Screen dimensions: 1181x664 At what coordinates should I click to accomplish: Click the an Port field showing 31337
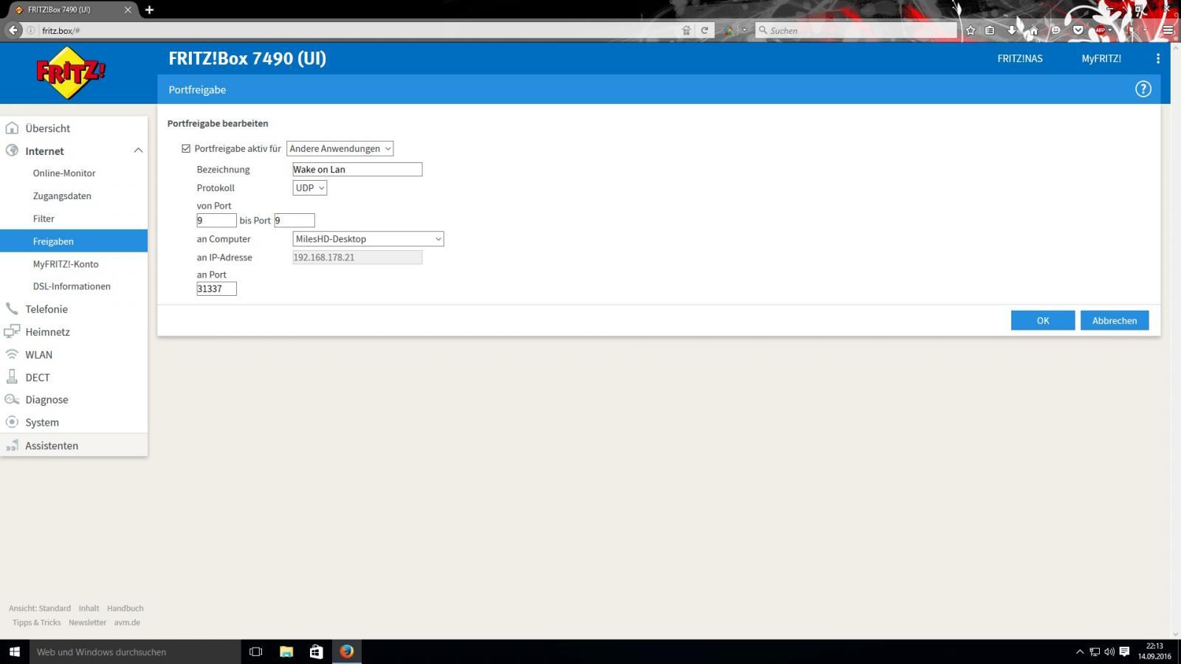point(216,289)
